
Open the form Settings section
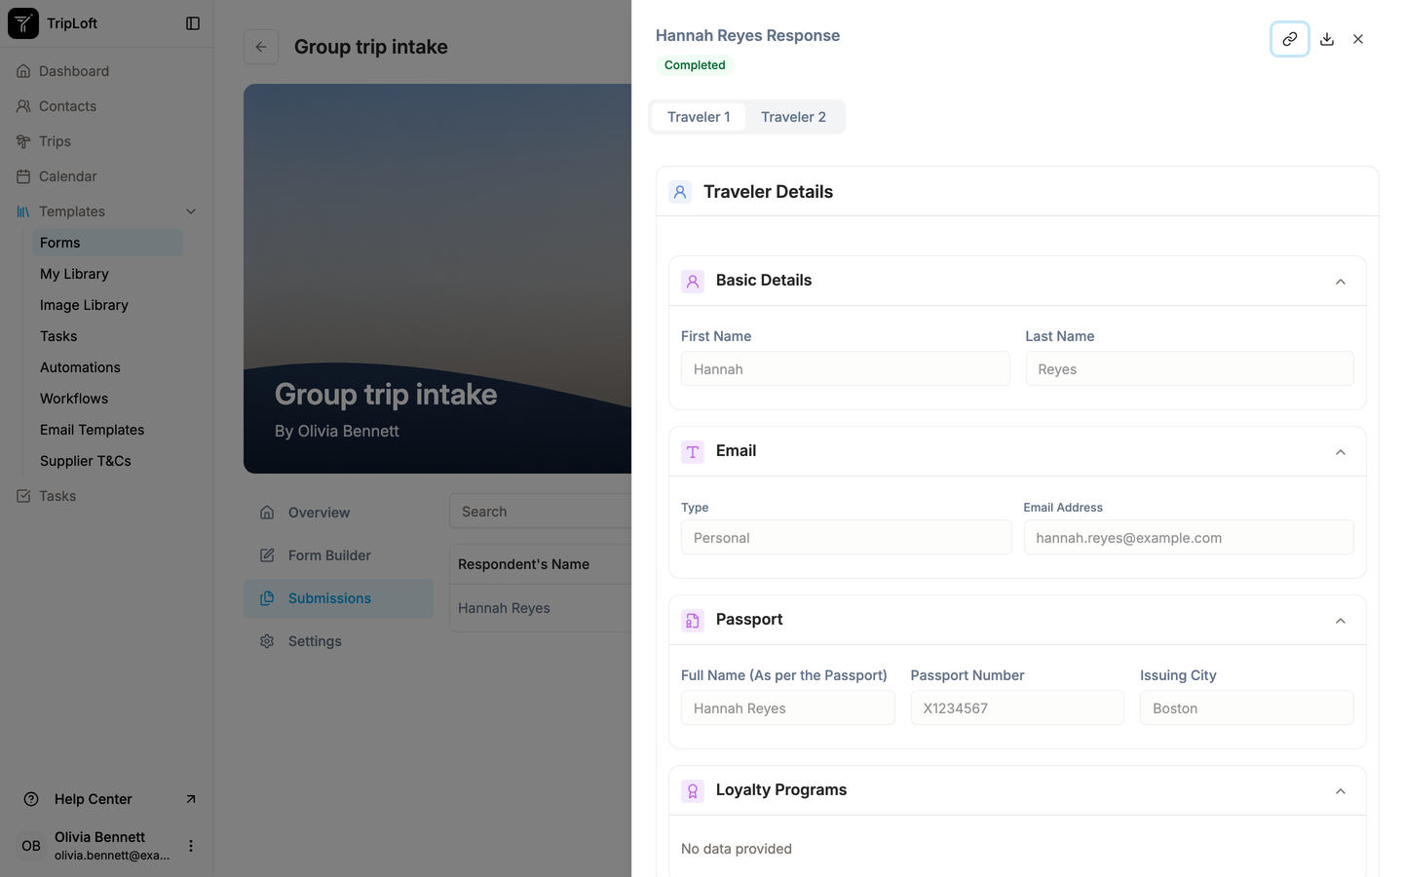click(x=338, y=641)
